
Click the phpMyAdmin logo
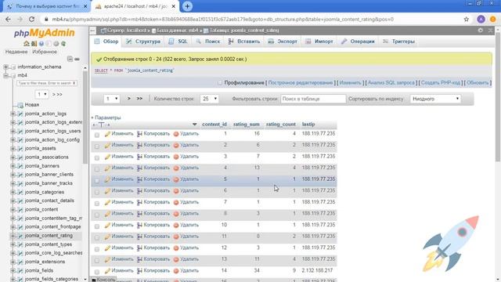click(x=44, y=33)
